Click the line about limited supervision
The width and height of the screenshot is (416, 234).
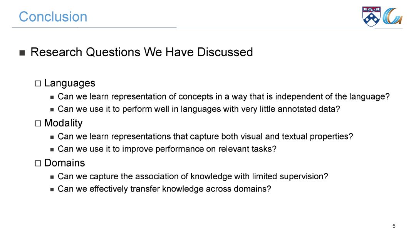tap(193, 176)
